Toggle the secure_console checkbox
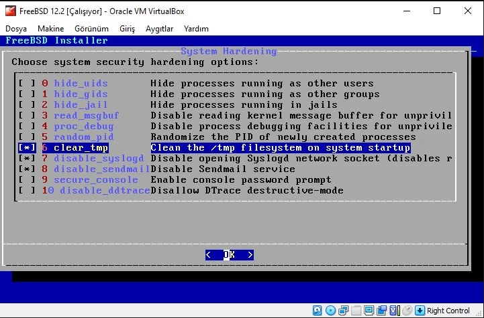Image resolution: width=484 pixels, height=318 pixels. (27, 179)
